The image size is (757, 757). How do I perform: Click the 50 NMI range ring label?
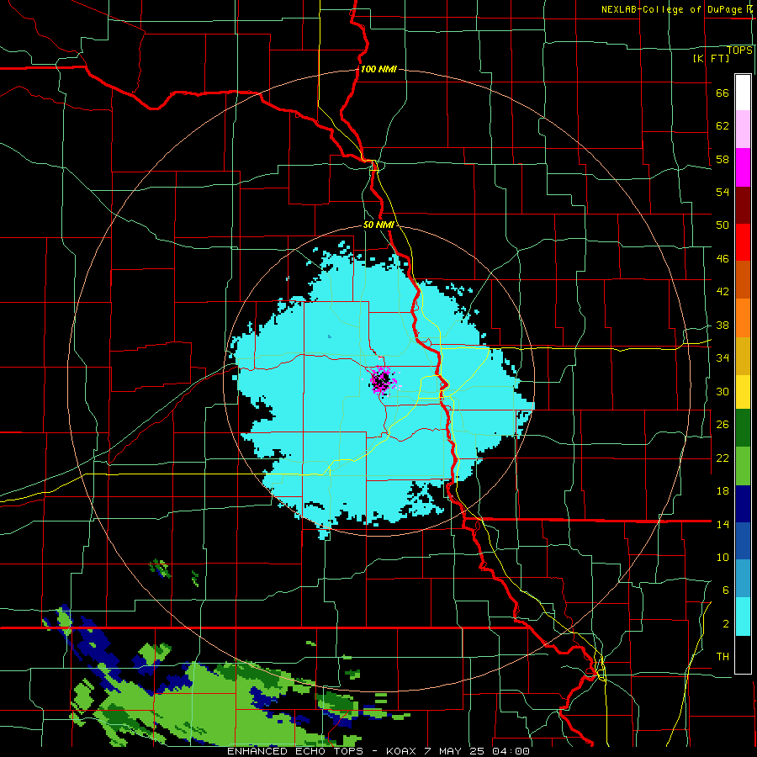tap(378, 225)
